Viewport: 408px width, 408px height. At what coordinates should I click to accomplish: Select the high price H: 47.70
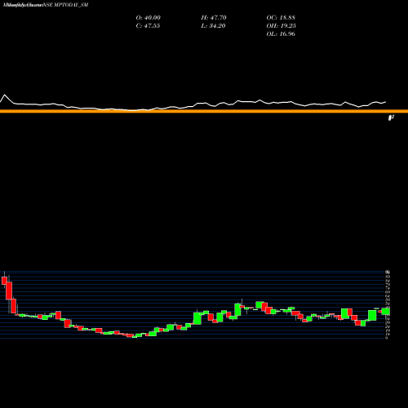(x=214, y=17)
